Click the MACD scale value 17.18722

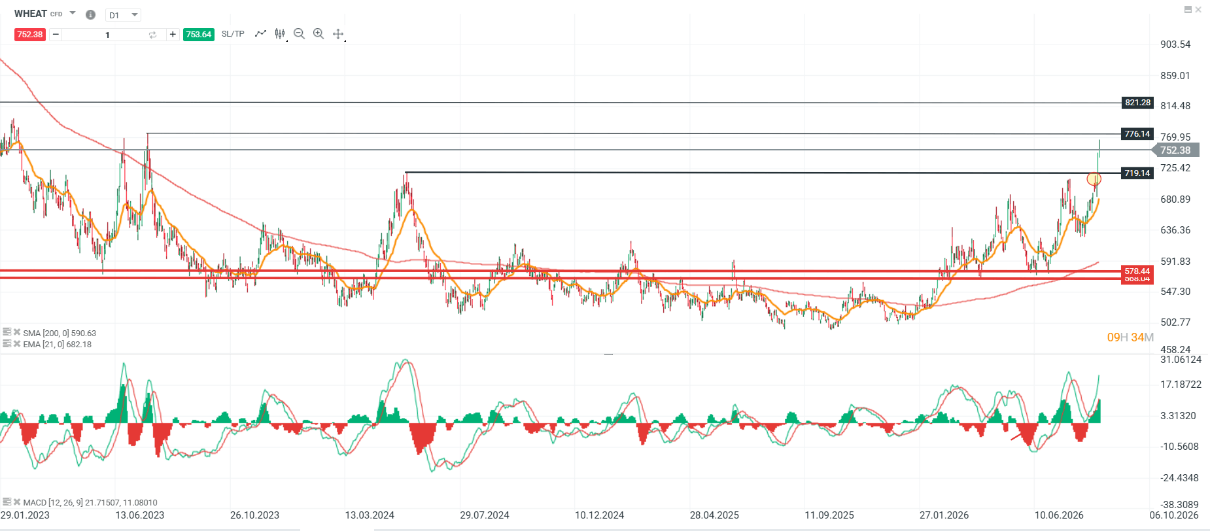(1181, 385)
